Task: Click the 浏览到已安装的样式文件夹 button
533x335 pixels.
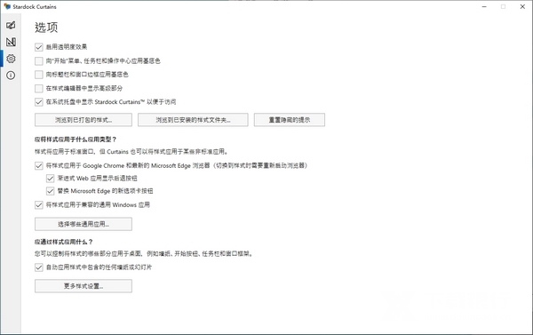Action: [193, 120]
